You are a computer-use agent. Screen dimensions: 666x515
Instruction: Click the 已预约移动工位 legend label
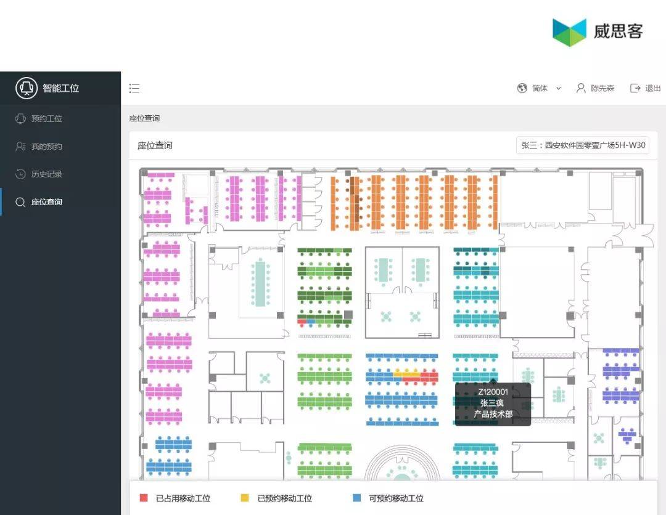pyautogui.click(x=284, y=498)
